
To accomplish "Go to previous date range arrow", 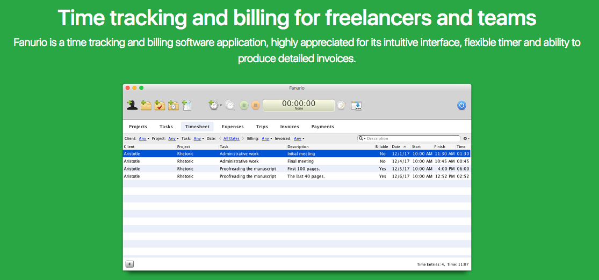I will coord(220,138).
